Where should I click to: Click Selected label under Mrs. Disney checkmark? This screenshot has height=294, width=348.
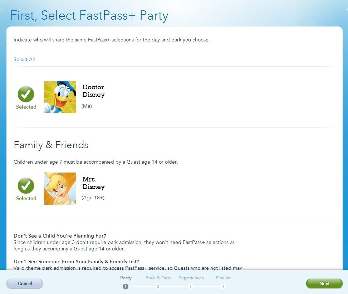(26, 198)
